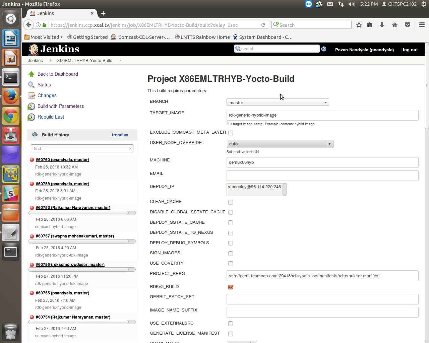Clear the build history find field x
Image resolution: width=429 pixels, height=343 pixels.
tap(130, 149)
